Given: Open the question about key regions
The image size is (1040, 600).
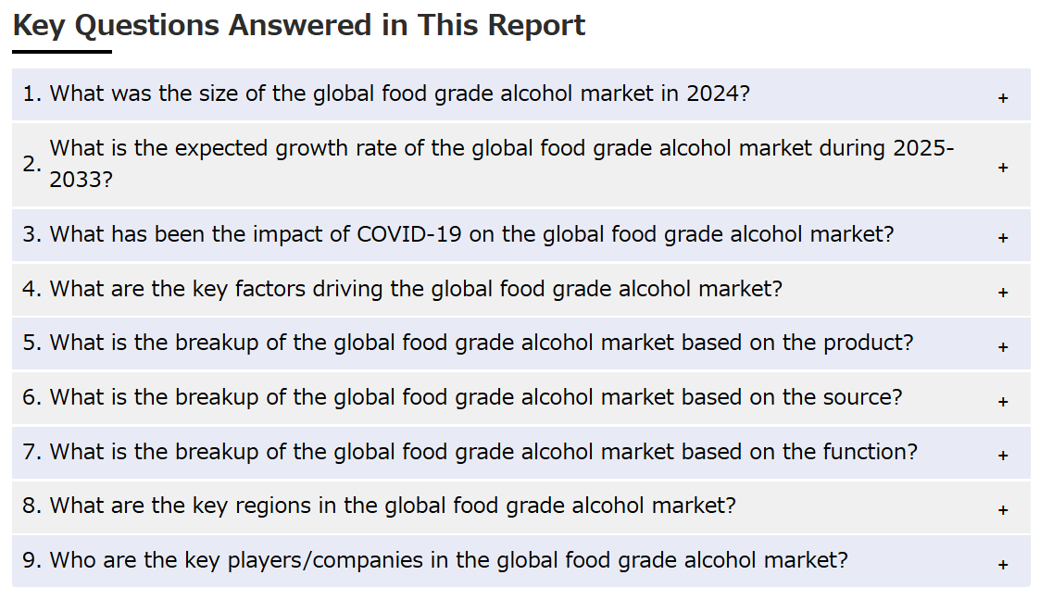Looking at the screenshot, I should click(521, 507).
